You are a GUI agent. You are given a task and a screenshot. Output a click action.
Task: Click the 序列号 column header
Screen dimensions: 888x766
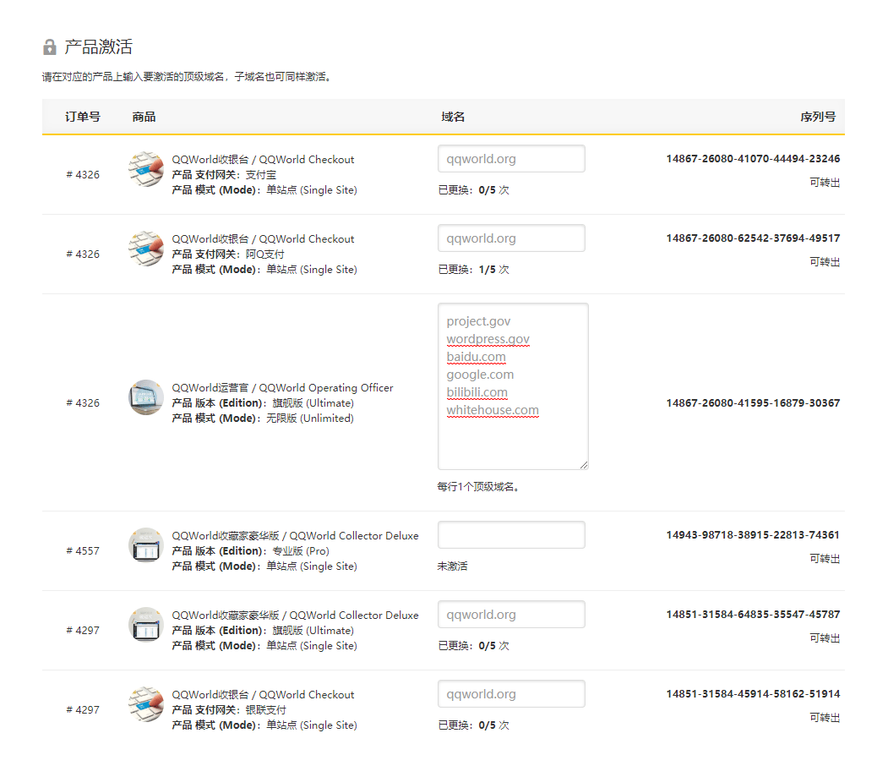819,117
